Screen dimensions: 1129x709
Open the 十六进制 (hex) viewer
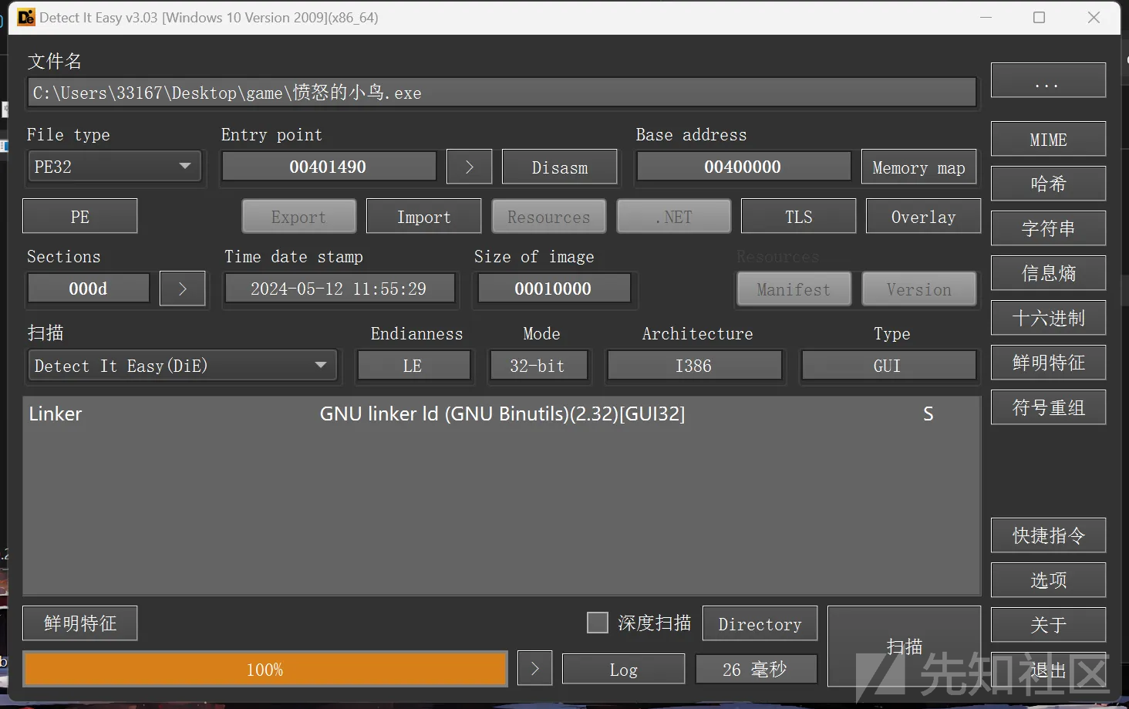(x=1048, y=319)
